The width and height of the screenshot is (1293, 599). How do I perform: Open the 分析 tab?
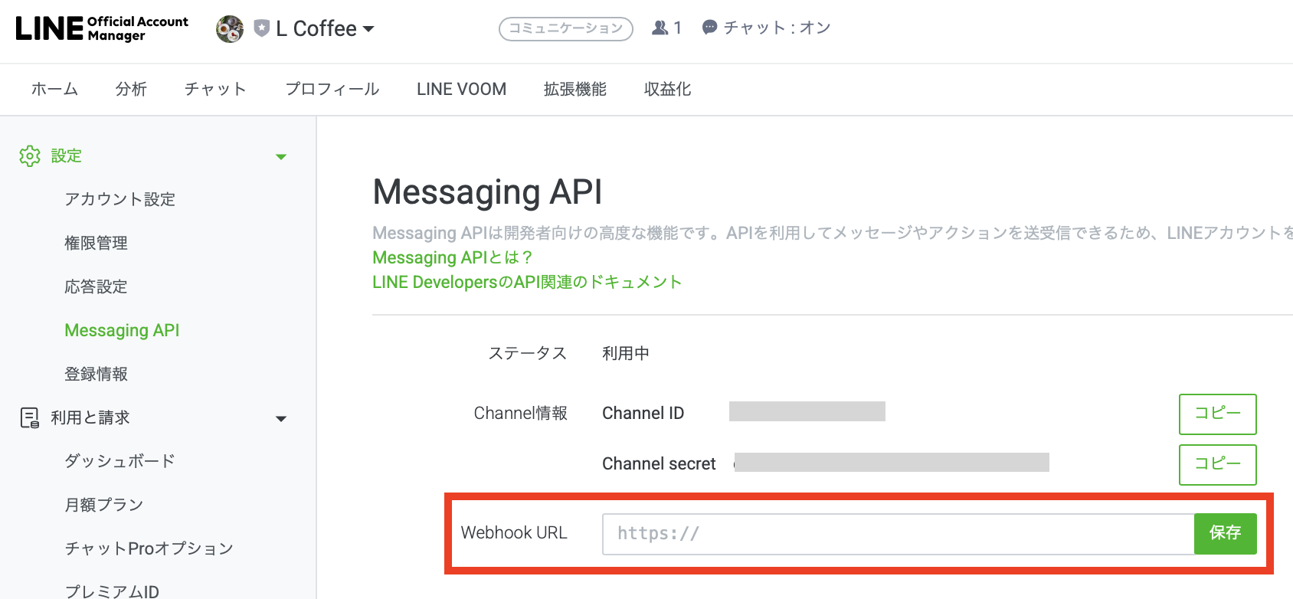pos(131,89)
